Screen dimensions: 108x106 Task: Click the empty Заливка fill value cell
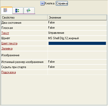[x=77, y=48]
